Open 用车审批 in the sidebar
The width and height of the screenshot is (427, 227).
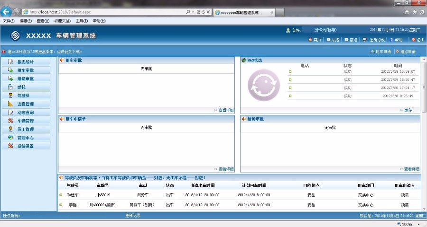(26, 70)
